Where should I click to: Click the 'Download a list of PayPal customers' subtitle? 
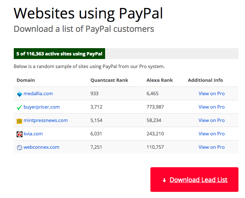click(x=84, y=29)
